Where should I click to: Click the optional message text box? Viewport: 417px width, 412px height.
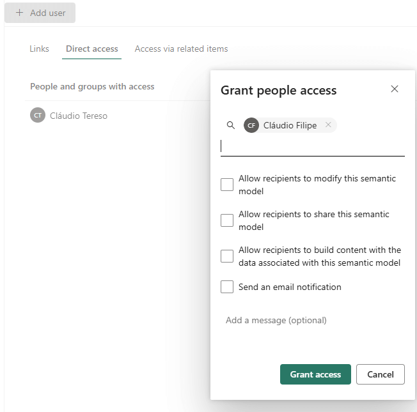tap(312, 320)
